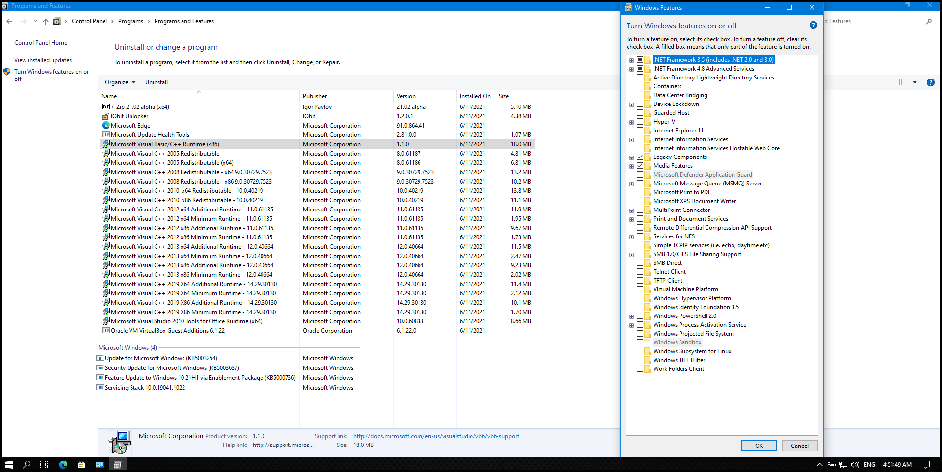Screen dimensions: 942x472
Task: Click the folder icon beside Telnet Client
Action: [648, 272]
